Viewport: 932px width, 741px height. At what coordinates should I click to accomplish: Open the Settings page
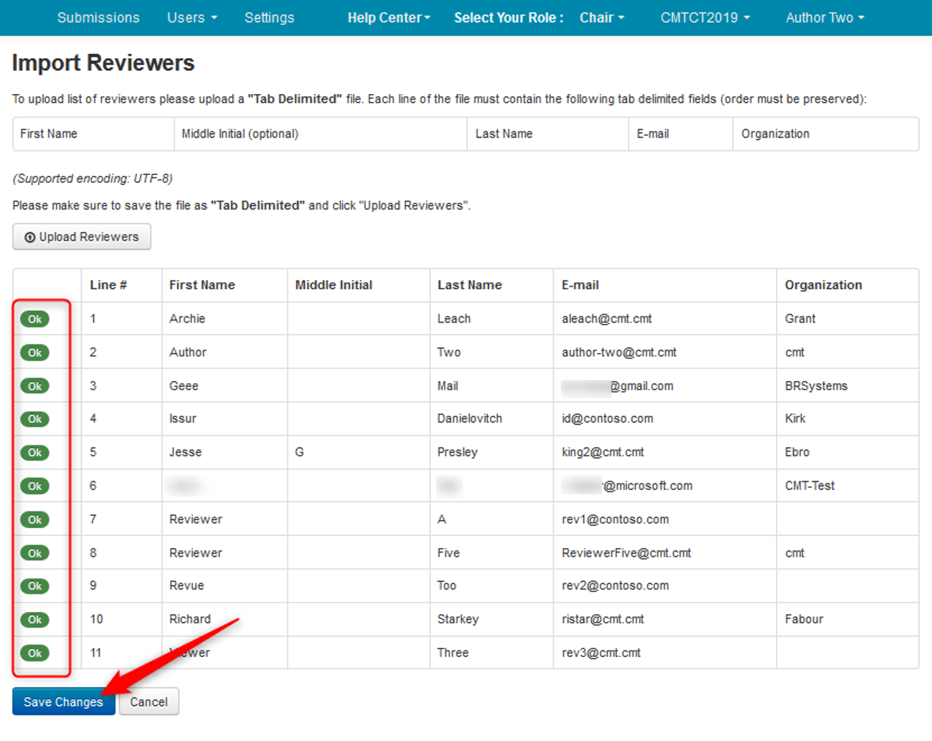click(x=269, y=17)
